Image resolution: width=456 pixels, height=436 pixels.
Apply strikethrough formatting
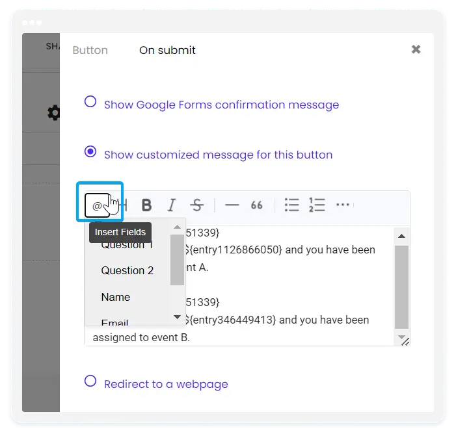[197, 205]
